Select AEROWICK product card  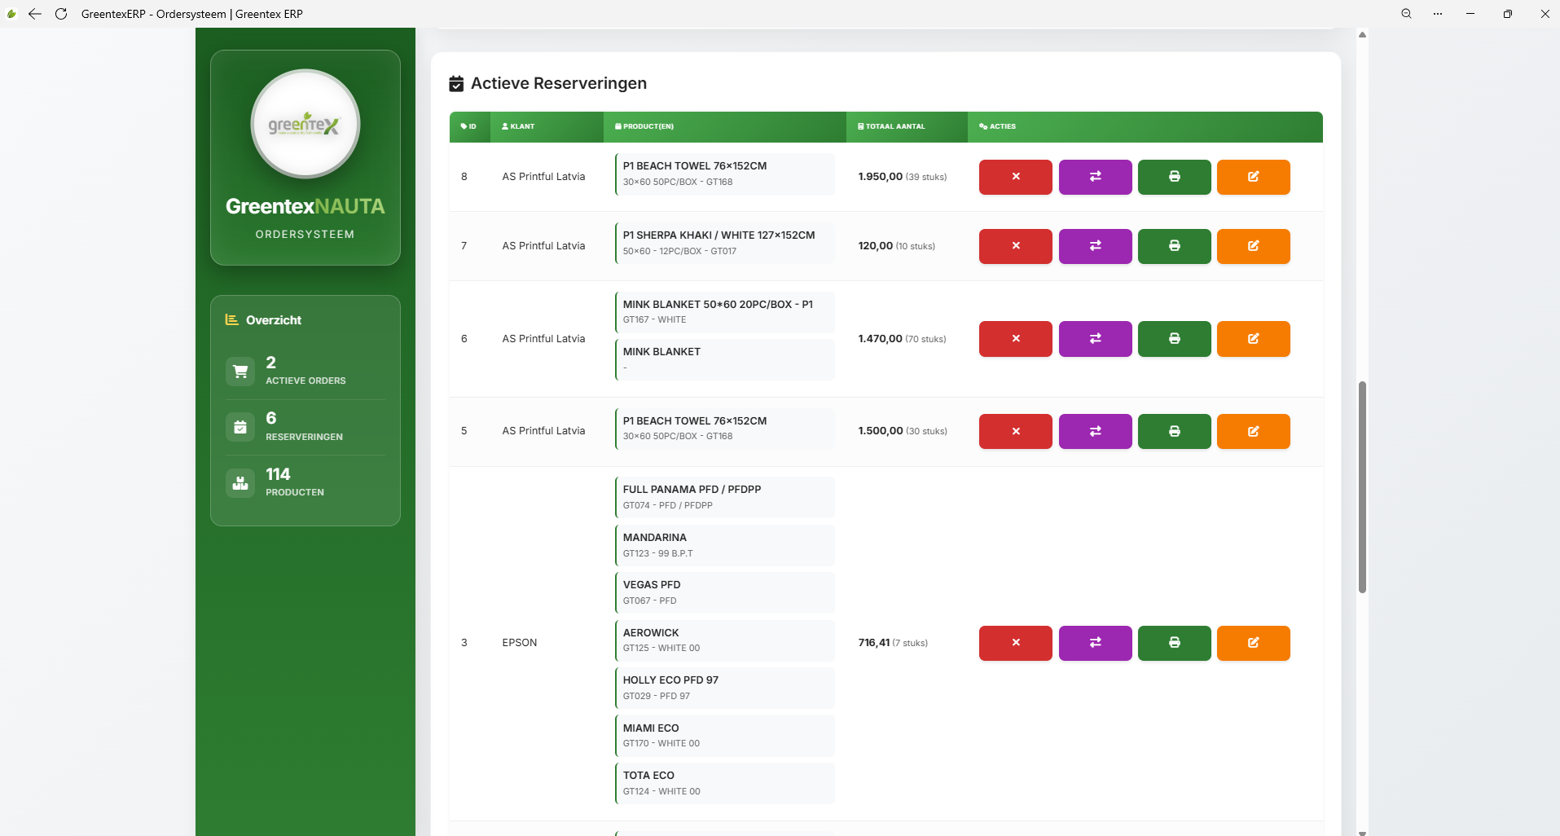click(x=725, y=640)
